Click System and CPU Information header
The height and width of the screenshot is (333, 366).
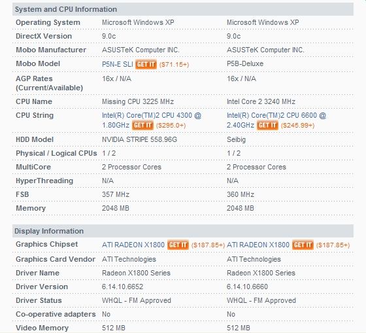(183, 9)
